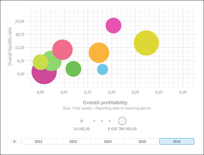Switch the timeline to 2014
204x155 pixels.
[108, 142]
